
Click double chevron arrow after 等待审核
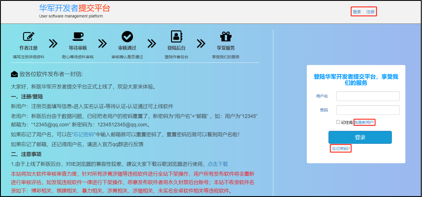103,44
